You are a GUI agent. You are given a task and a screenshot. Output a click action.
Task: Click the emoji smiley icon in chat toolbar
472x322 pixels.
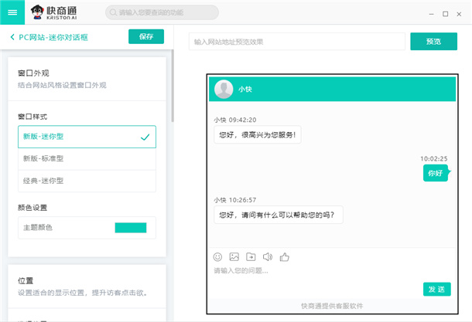(x=218, y=256)
